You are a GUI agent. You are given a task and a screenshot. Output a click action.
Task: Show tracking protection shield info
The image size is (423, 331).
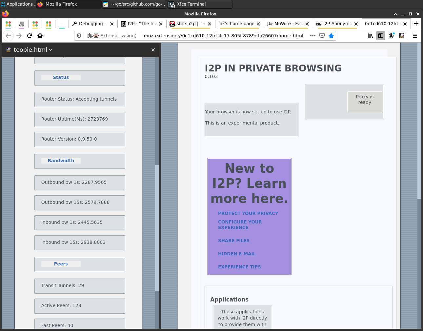79,36
